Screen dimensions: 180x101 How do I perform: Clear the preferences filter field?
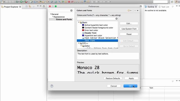(71, 11)
